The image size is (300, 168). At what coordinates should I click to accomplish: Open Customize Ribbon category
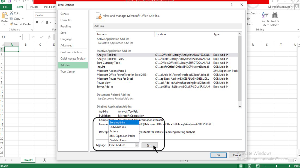click(x=73, y=52)
